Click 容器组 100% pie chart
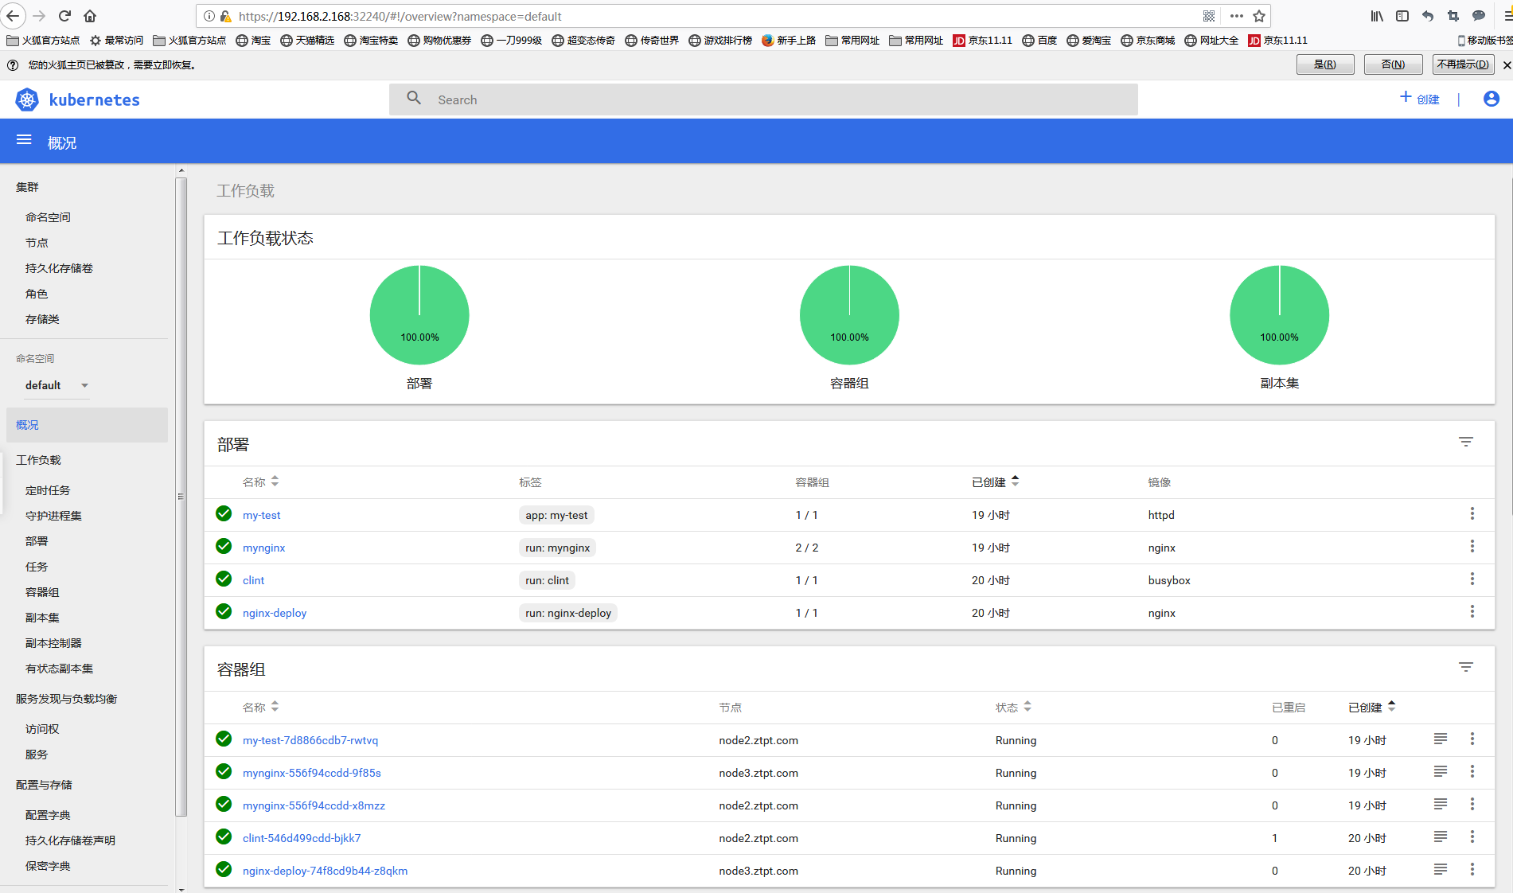Viewport: 1513px width, 893px height. (849, 315)
